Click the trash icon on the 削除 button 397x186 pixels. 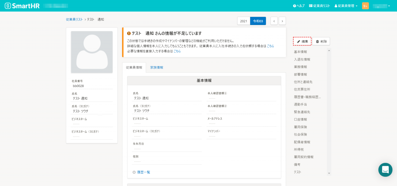(x=317, y=41)
